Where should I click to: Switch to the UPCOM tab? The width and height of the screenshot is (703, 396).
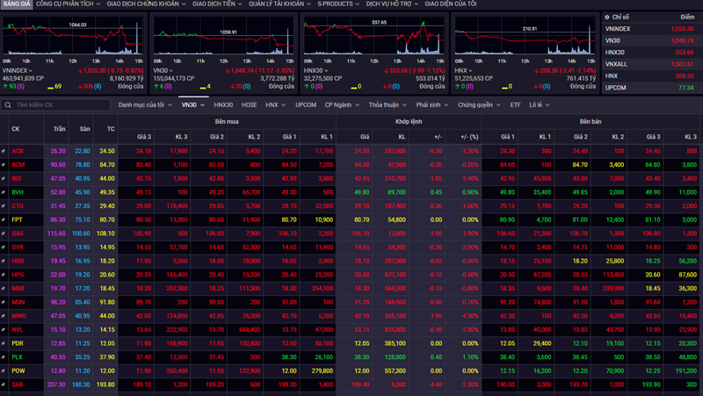click(305, 104)
